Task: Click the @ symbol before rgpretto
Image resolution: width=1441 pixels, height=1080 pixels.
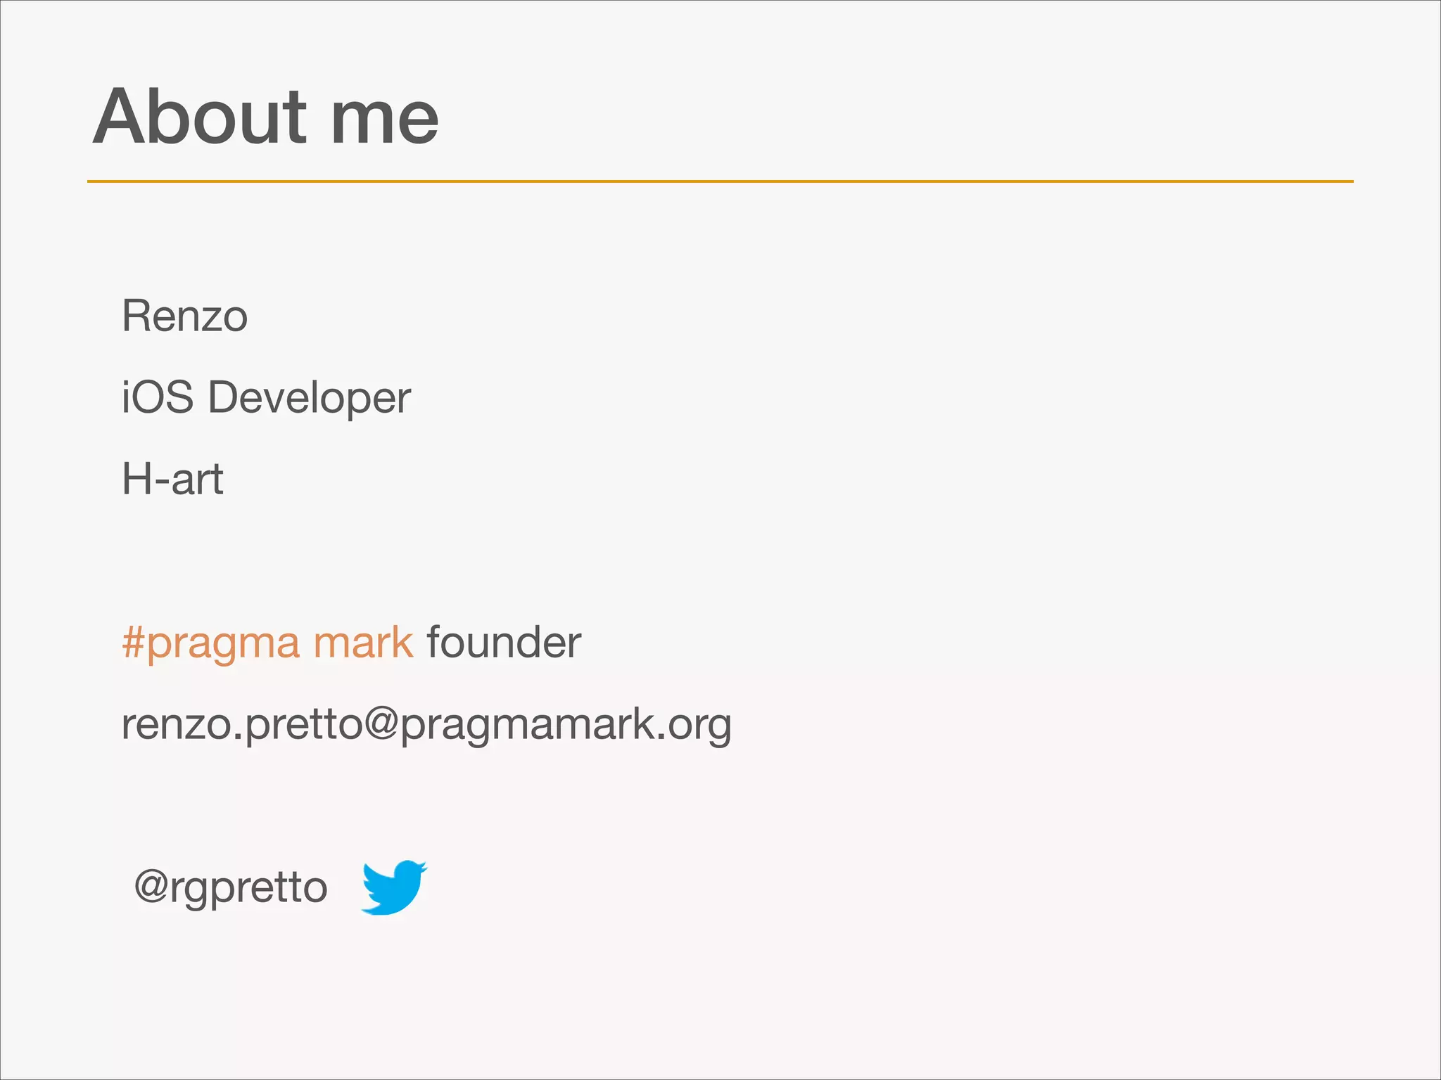Action: [x=151, y=886]
